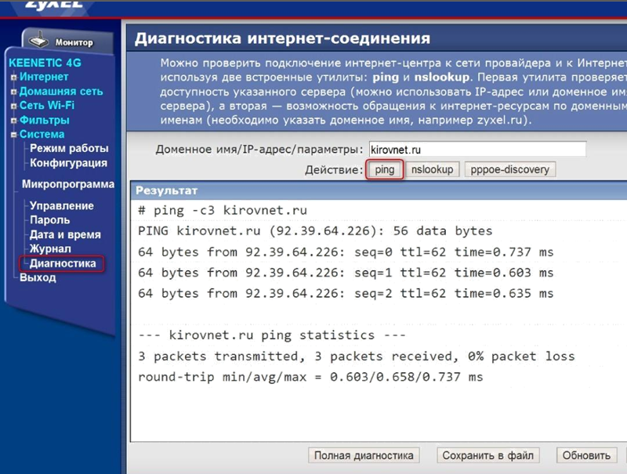This screenshot has height=474, width=627.
Task: Select Дата и время in the sidebar
Action: point(65,234)
